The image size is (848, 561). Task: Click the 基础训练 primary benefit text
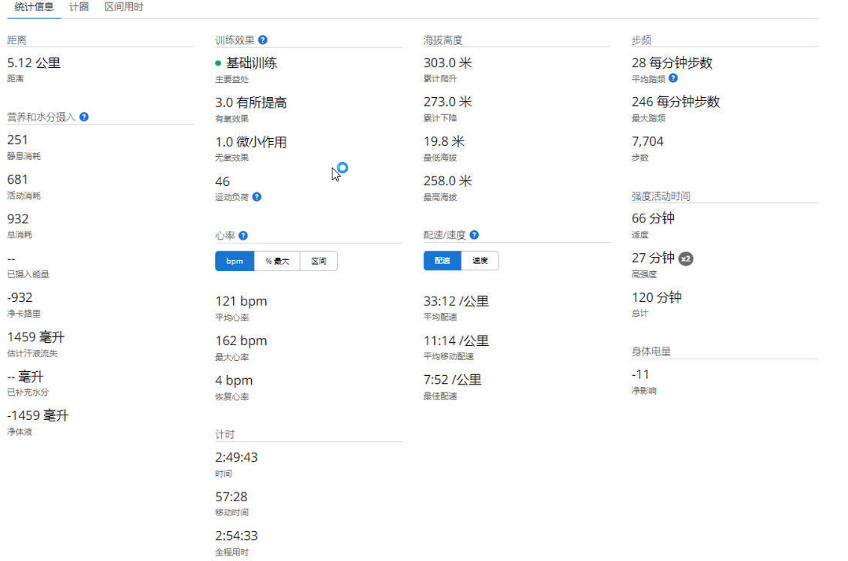pyautogui.click(x=252, y=63)
